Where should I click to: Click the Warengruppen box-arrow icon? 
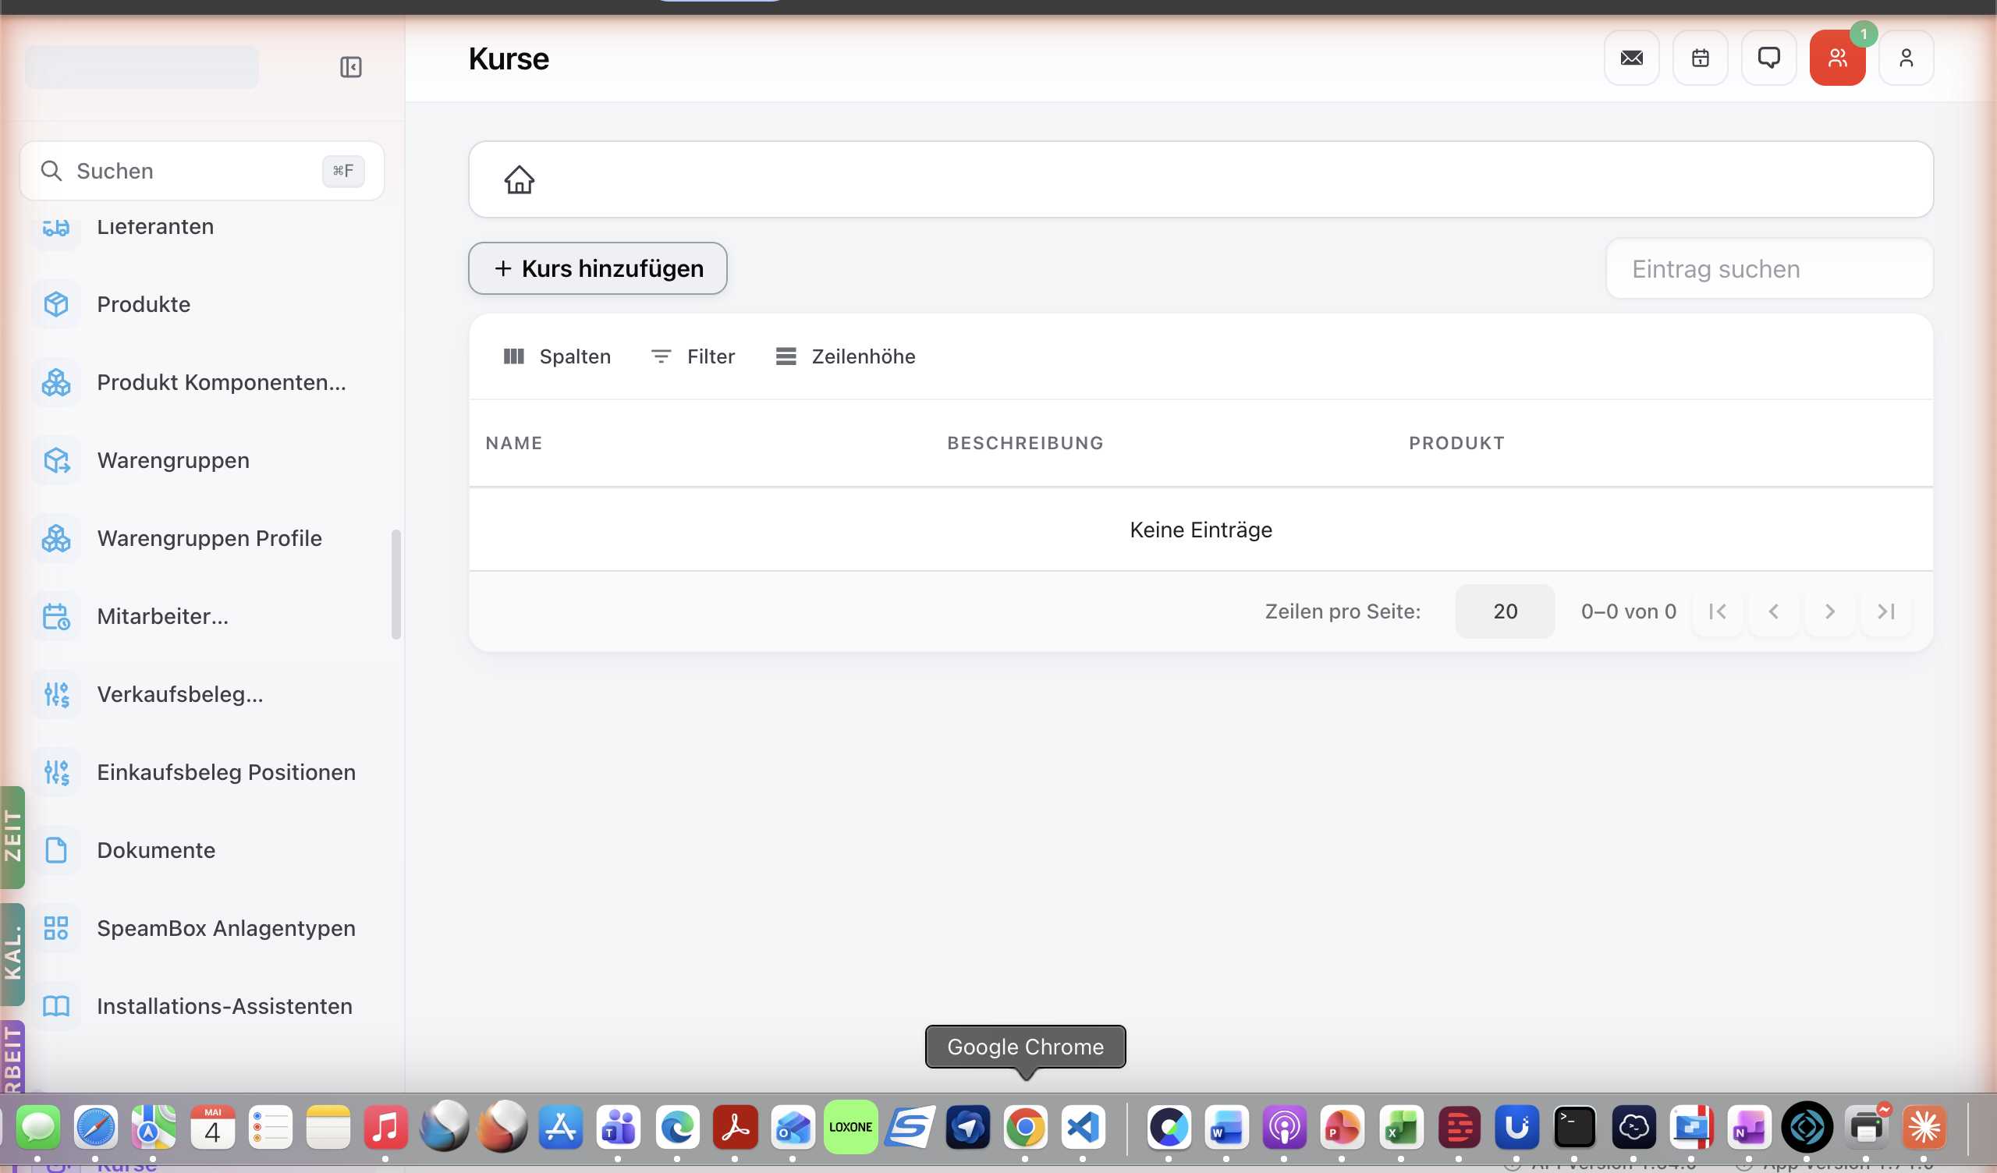[x=56, y=460]
